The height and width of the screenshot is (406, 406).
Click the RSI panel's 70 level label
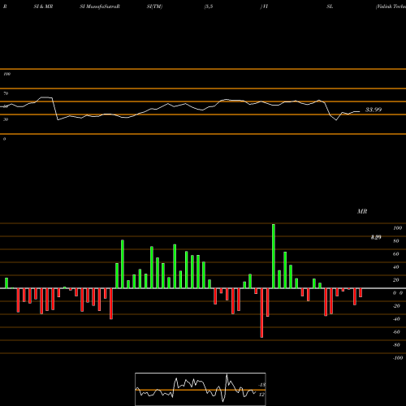click(x=6, y=93)
